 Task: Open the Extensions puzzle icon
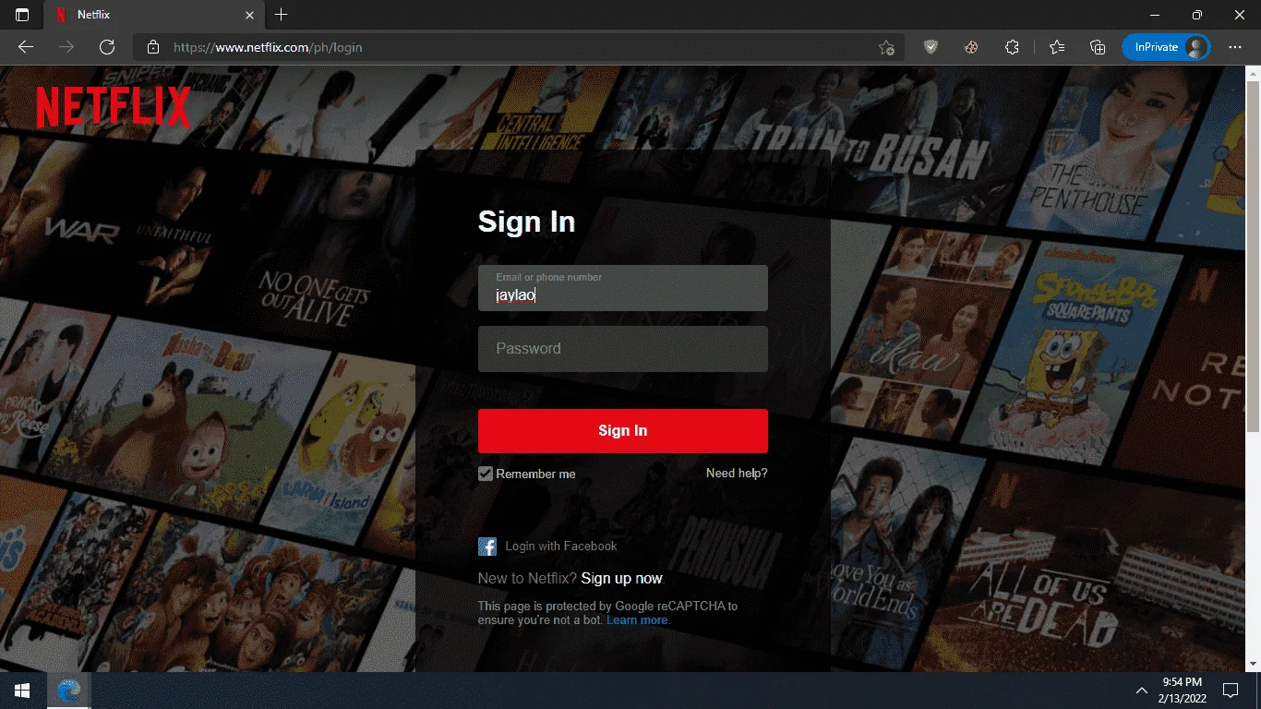[x=1013, y=47]
